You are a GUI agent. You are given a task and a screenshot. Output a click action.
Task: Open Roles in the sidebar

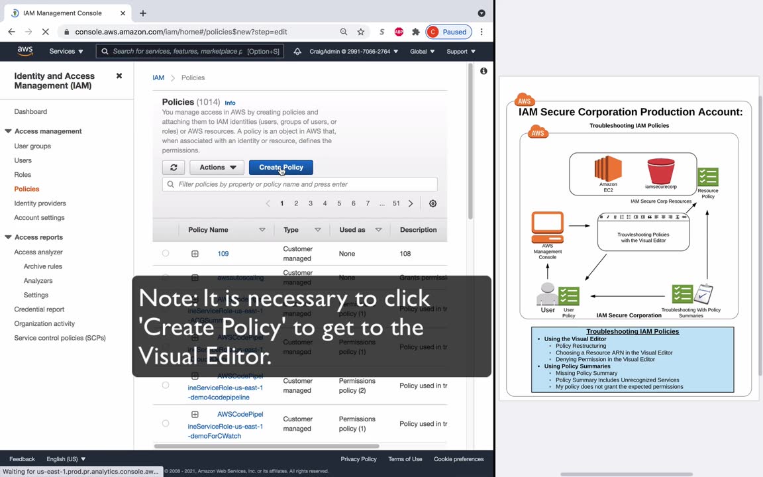coord(23,175)
